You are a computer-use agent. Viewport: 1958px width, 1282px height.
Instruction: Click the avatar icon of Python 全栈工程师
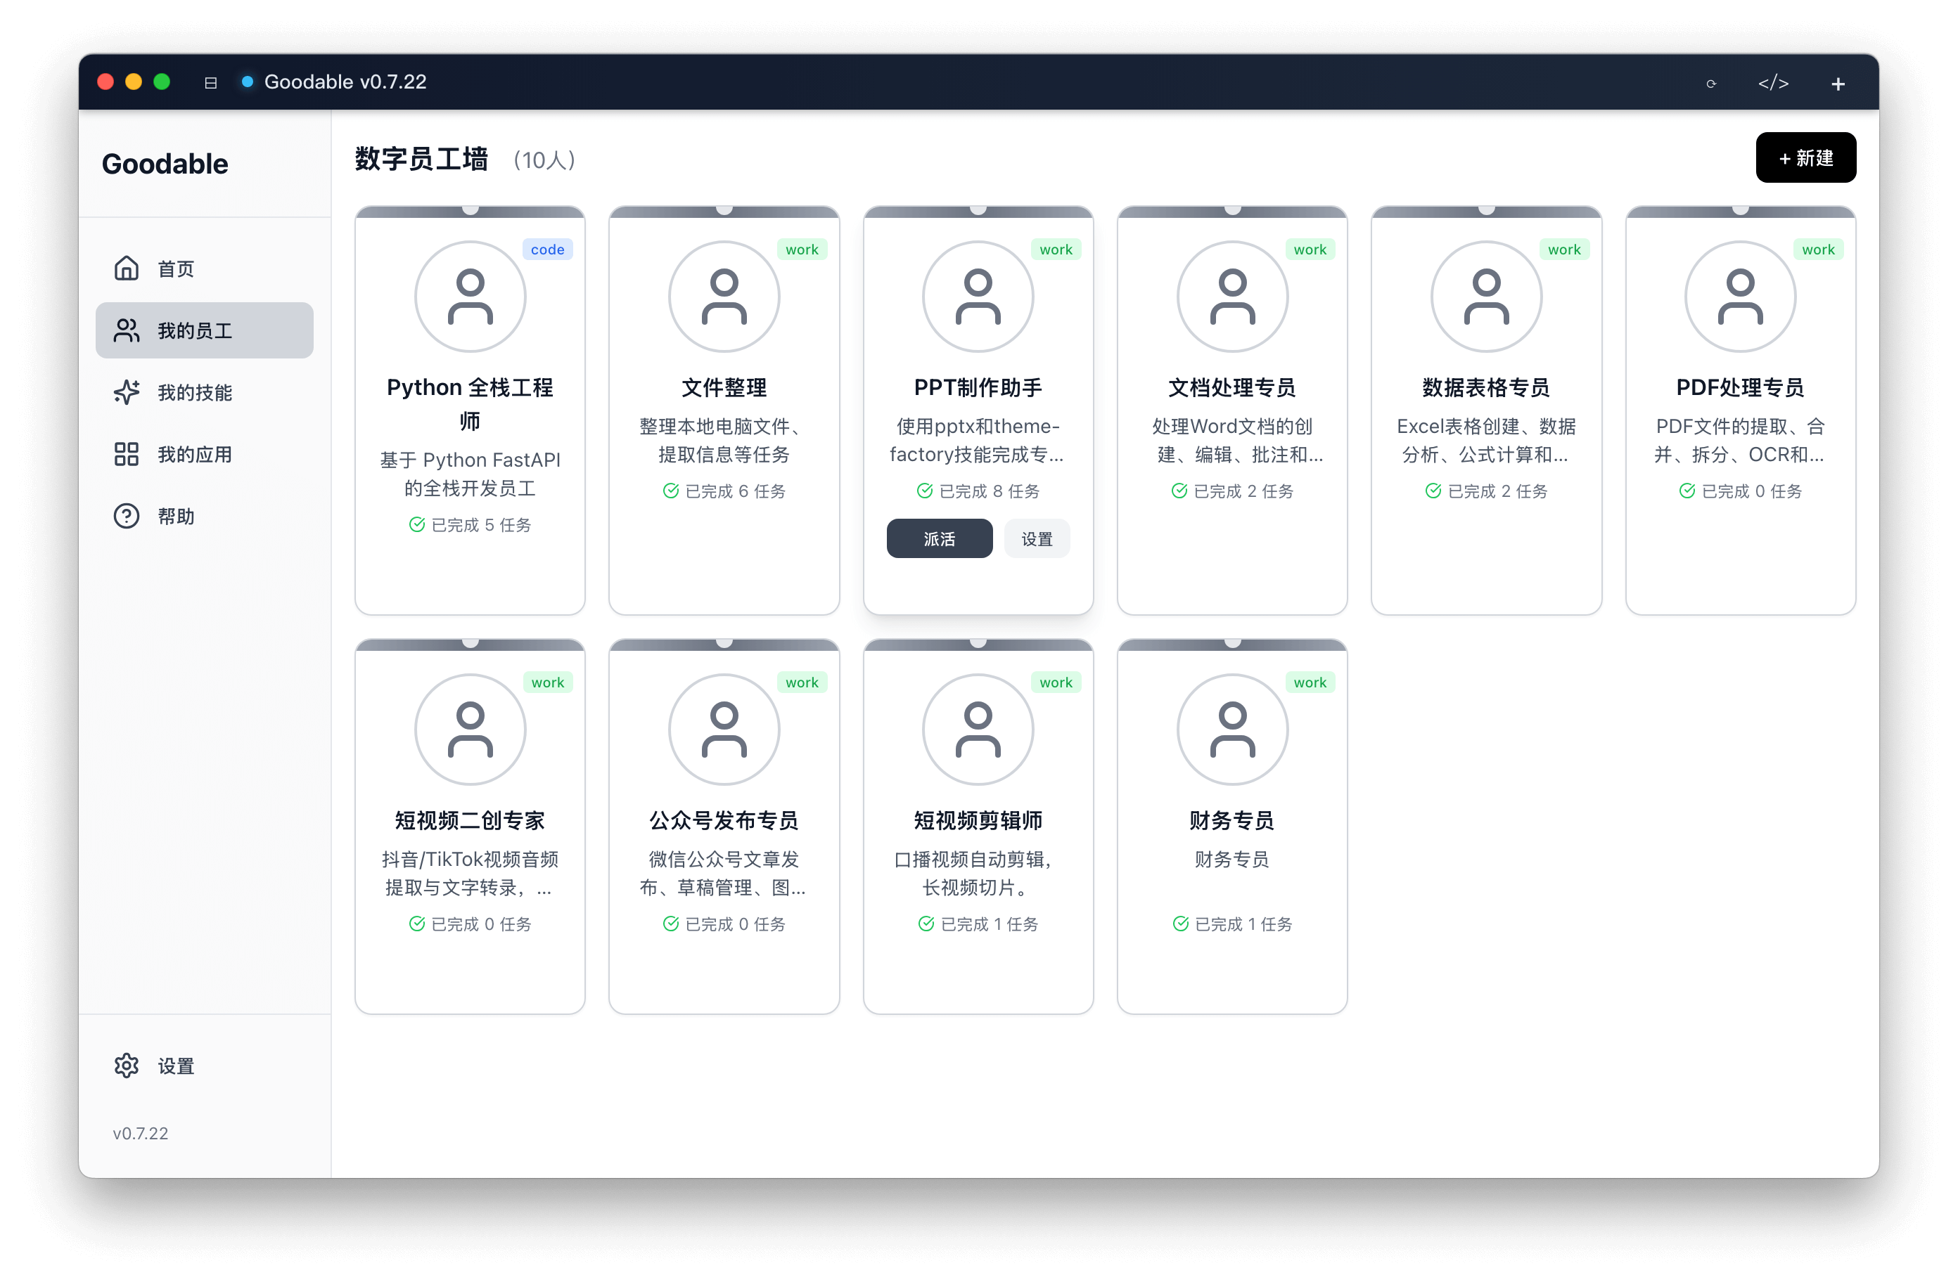pyautogui.click(x=470, y=297)
